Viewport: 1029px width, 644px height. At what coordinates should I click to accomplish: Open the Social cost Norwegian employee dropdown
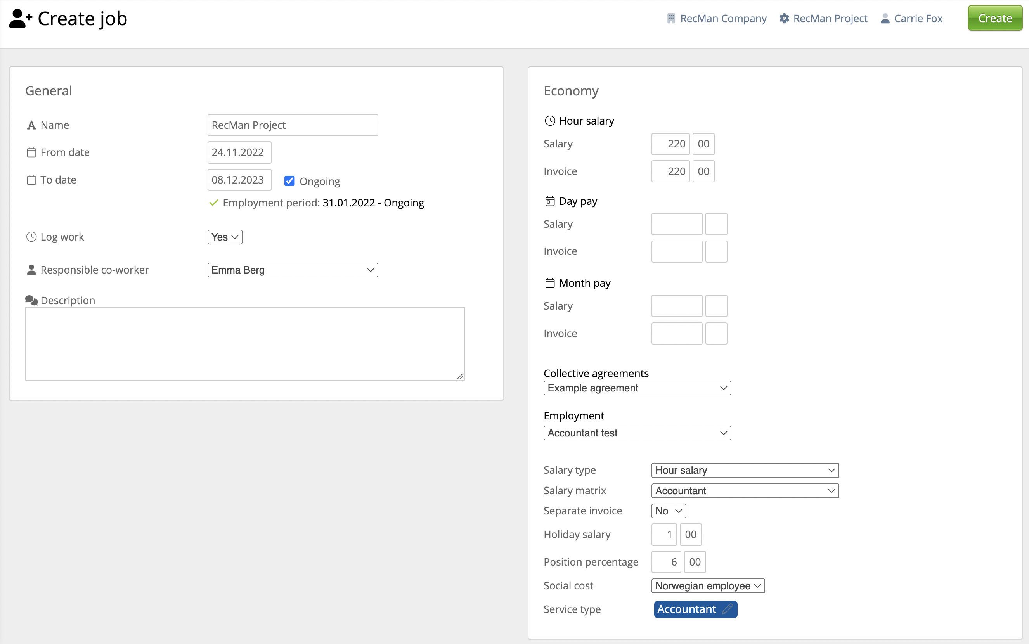coord(707,586)
